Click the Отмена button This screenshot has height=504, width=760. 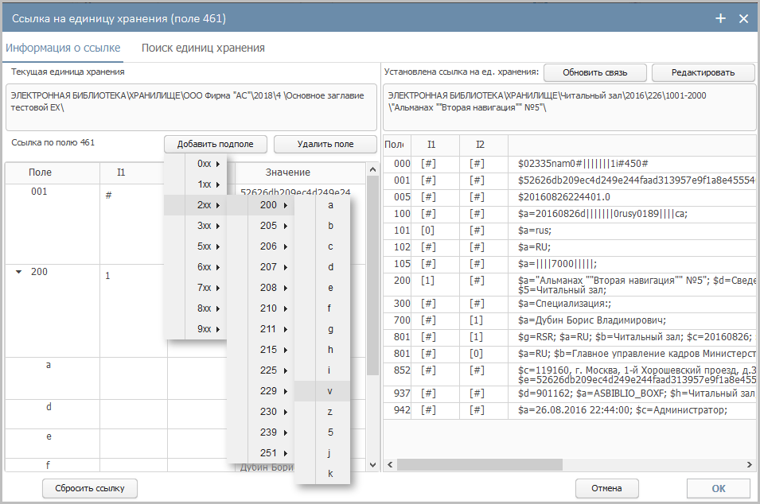click(607, 488)
